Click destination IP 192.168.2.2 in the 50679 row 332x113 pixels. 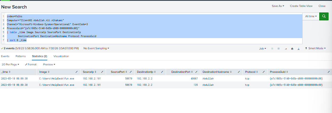pyautogui.click(x=144, y=78)
